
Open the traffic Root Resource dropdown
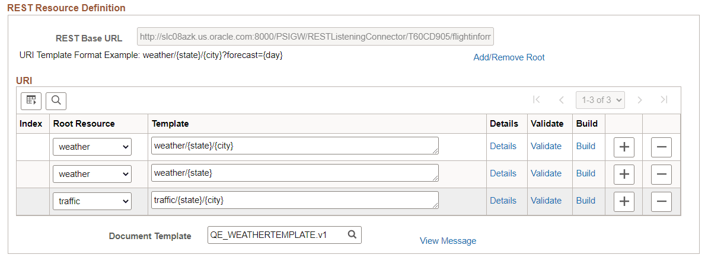click(92, 201)
